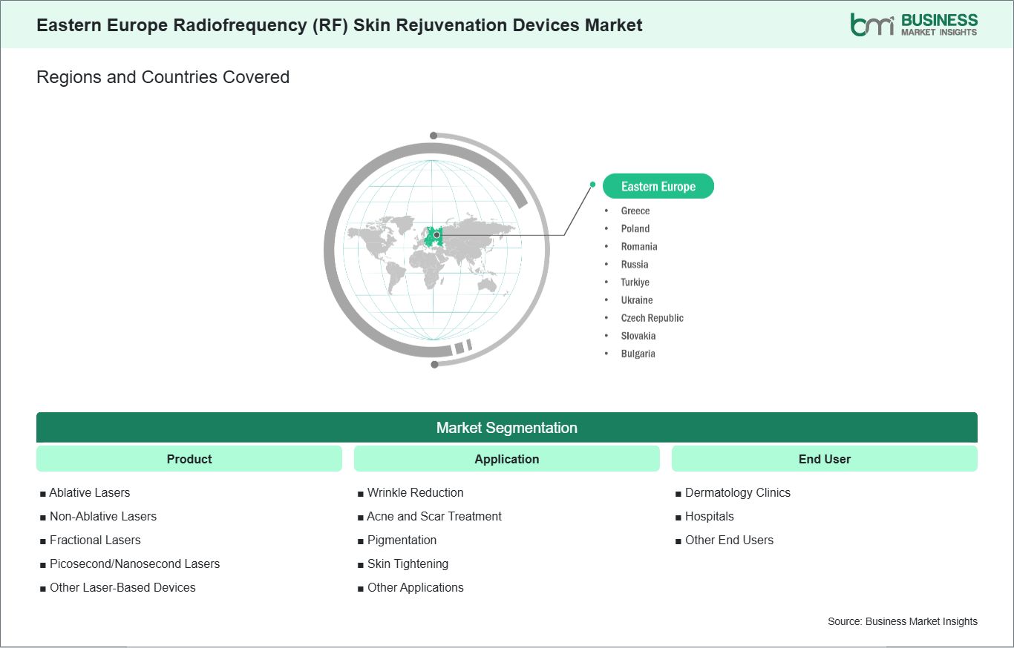Image resolution: width=1014 pixels, height=648 pixels.
Task: Select the End User segment header
Action: click(825, 459)
